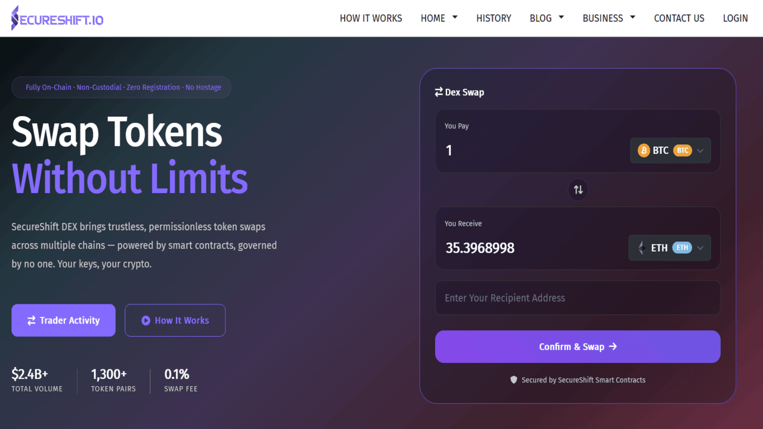This screenshot has width=763, height=429.
Task: Click the 0.1% swap fee stat
Action: (x=181, y=381)
